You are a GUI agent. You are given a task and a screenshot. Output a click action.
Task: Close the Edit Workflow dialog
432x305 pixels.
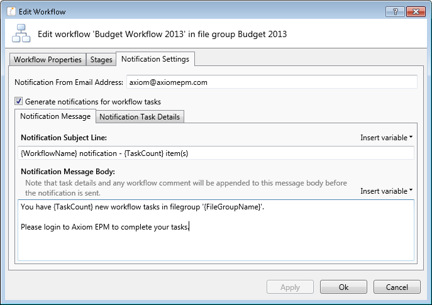(414, 11)
